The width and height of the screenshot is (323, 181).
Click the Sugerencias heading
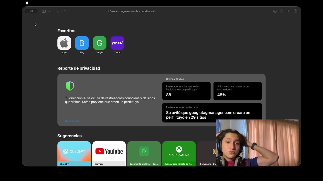point(69,136)
